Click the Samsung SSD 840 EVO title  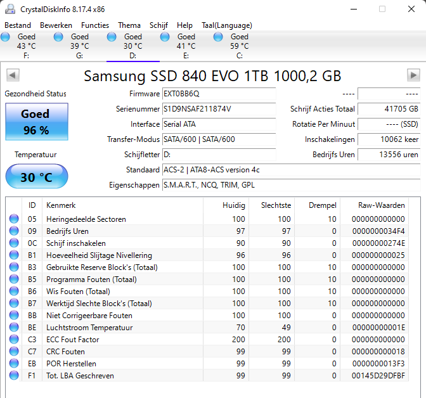(212, 76)
